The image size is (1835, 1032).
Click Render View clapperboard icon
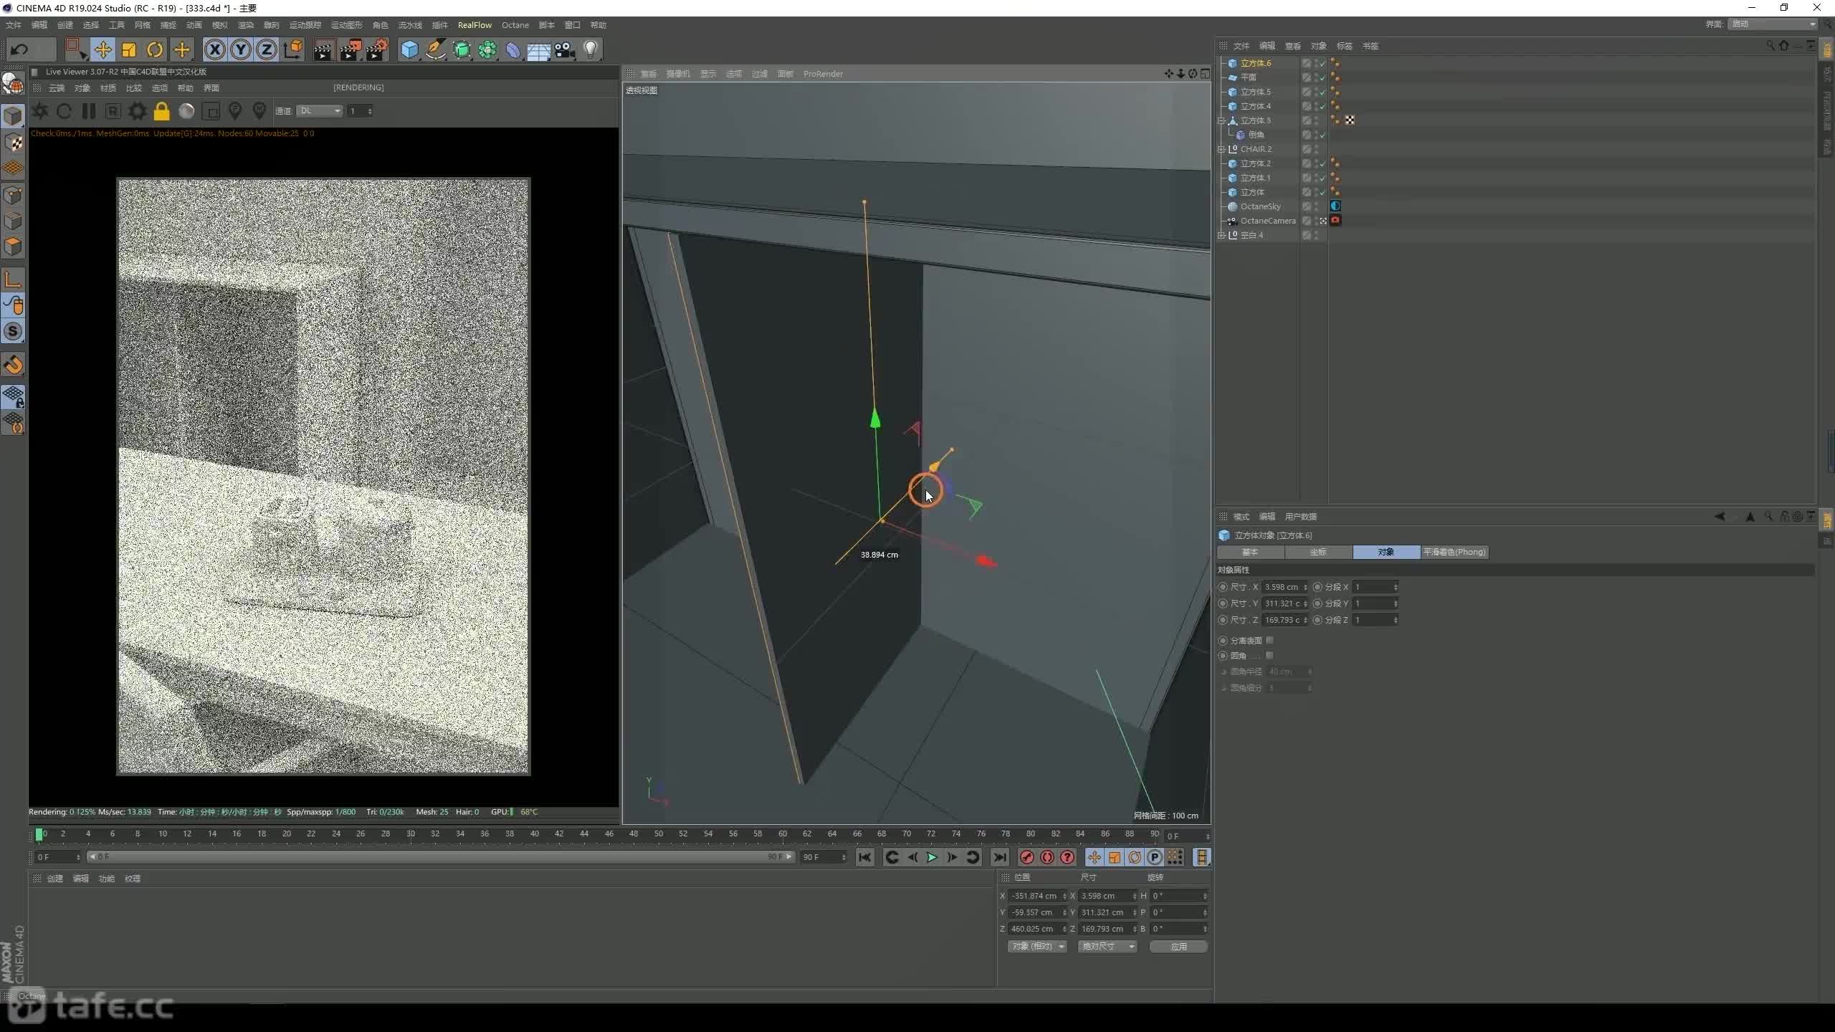[323, 49]
